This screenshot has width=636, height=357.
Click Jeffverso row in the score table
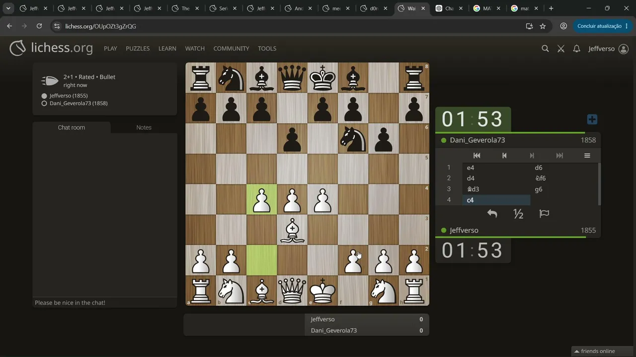coord(367,319)
